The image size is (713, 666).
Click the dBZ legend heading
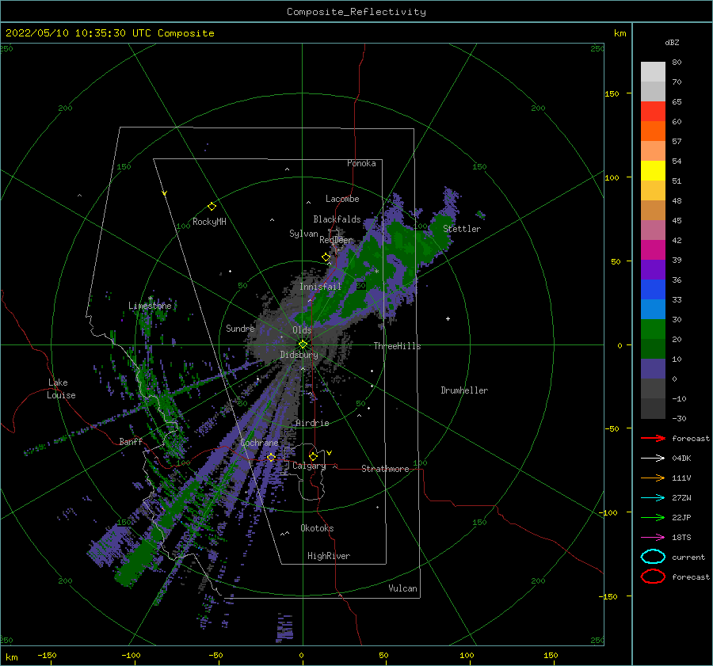[x=672, y=42]
